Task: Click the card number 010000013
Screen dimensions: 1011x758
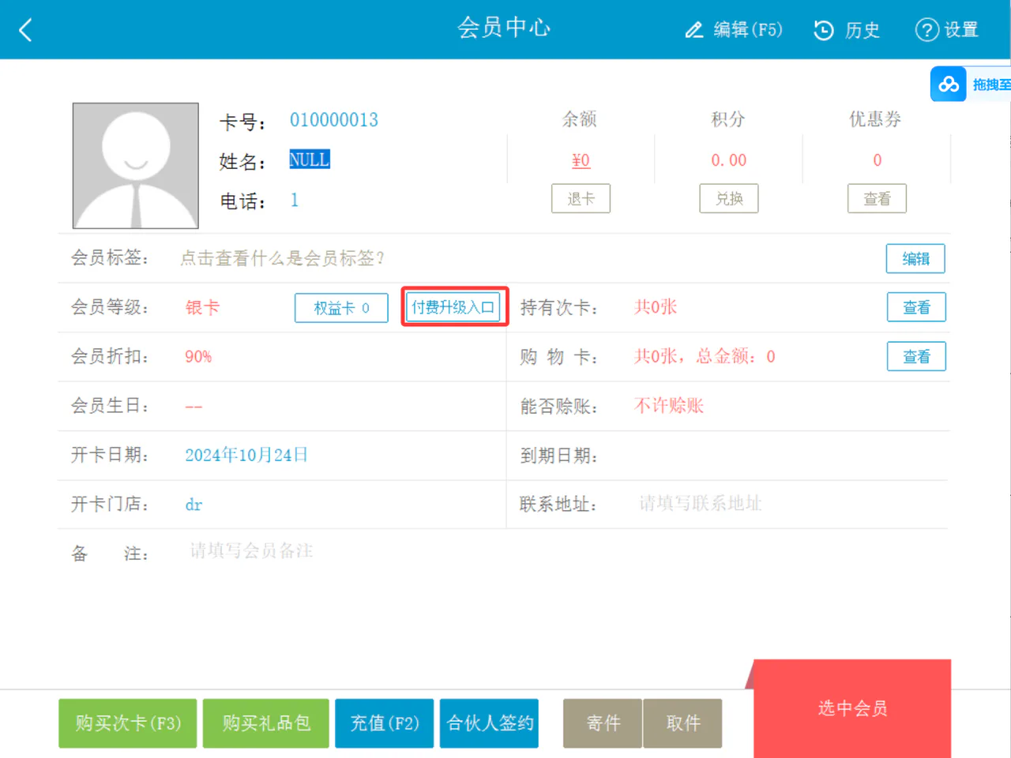Action: 334,120
